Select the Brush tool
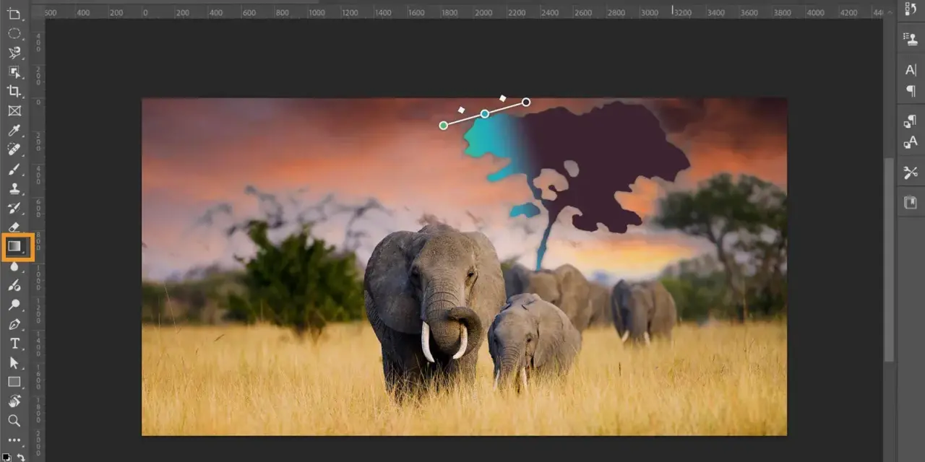 point(14,170)
